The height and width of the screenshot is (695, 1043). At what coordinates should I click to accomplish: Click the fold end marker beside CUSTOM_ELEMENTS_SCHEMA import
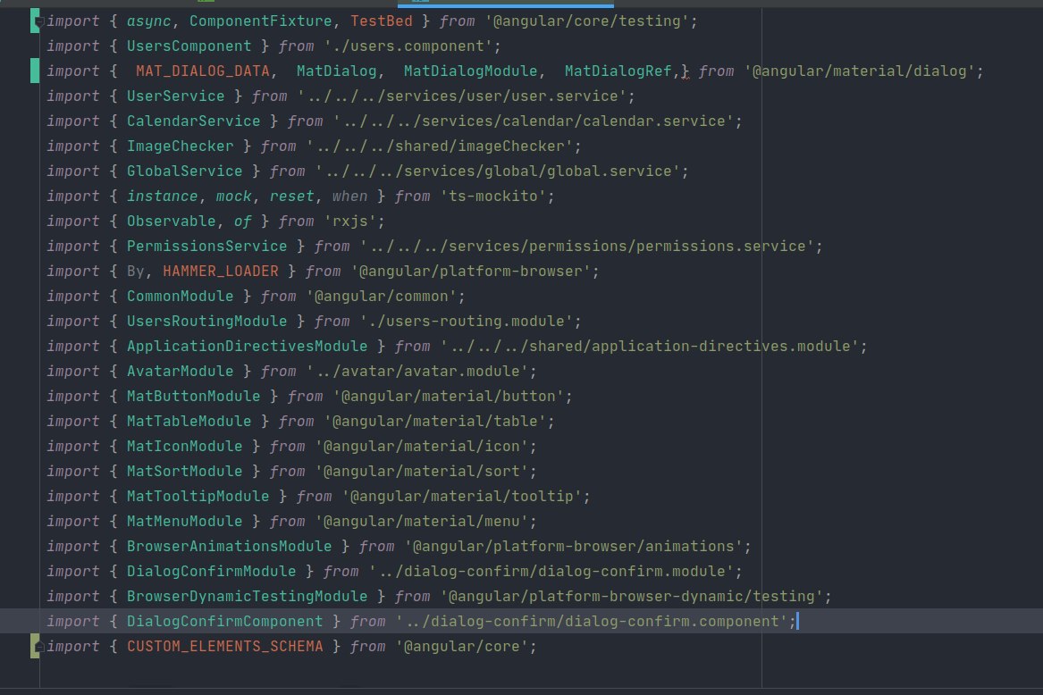tap(40, 647)
